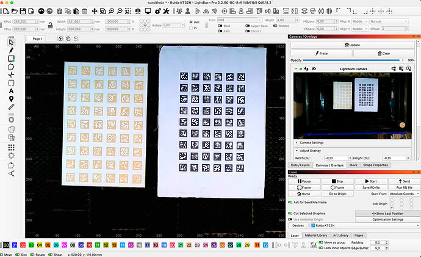Switch to the Shape Properties tab
This screenshot has width=421, height=257.
375,165
